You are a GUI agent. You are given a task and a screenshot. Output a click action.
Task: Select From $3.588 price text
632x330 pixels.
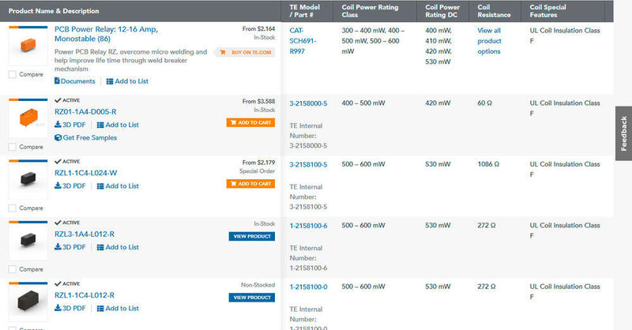259,102
